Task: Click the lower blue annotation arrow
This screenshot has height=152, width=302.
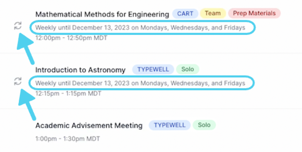Action: [x=27, y=105]
